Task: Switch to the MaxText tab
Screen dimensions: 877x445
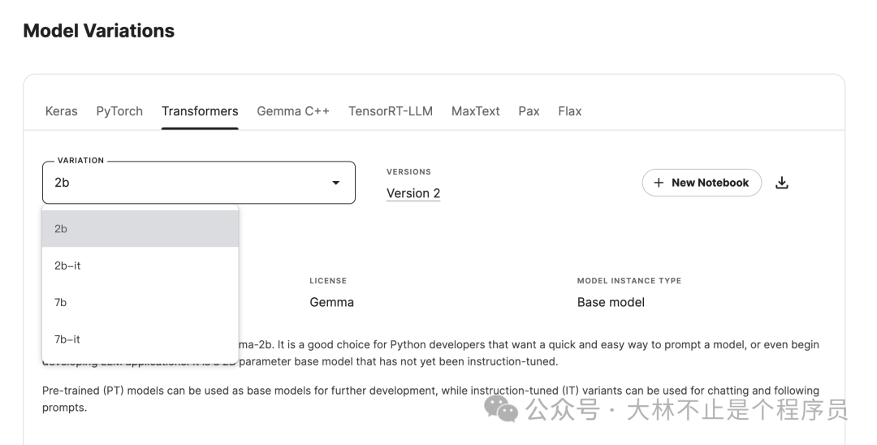Action: coord(475,111)
